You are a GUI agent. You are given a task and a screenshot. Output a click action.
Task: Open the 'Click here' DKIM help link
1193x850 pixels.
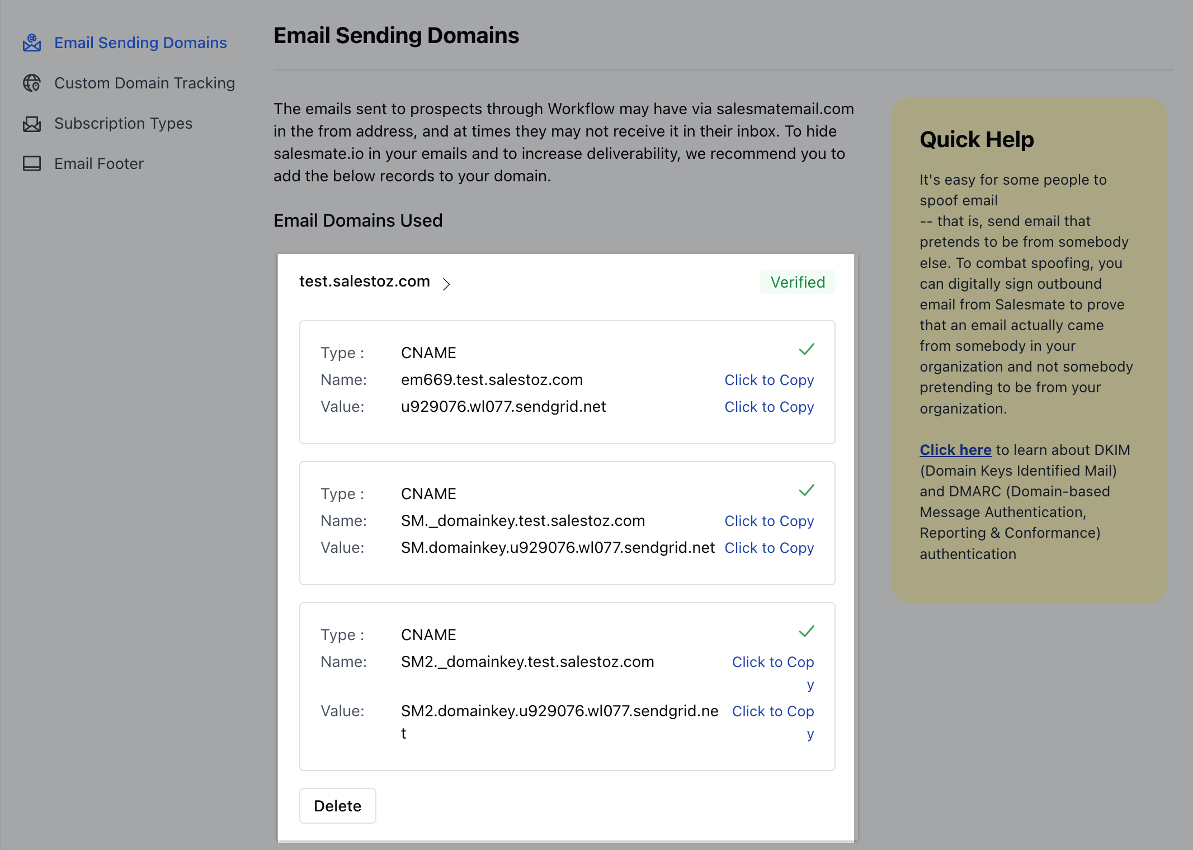(955, 450)
